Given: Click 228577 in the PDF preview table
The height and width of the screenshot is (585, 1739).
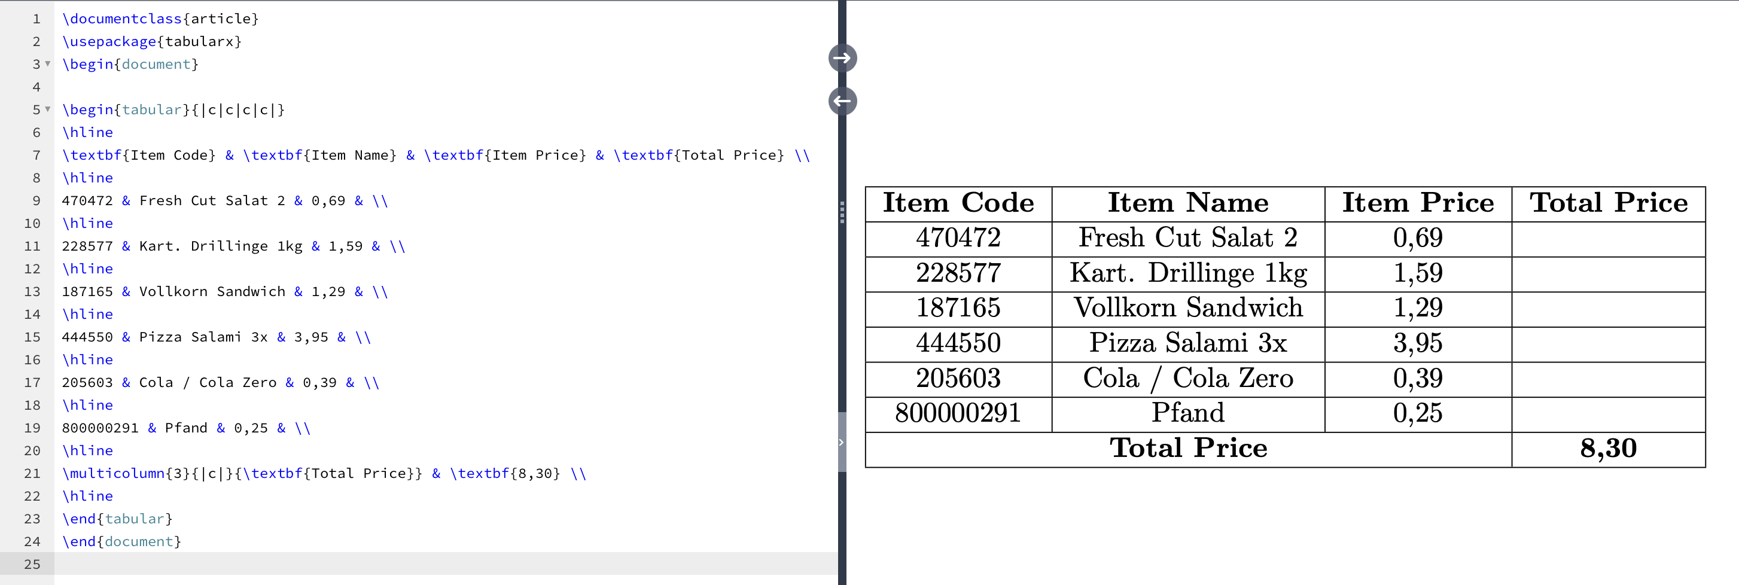Looking at the screenshot, I should pos(958,273).
